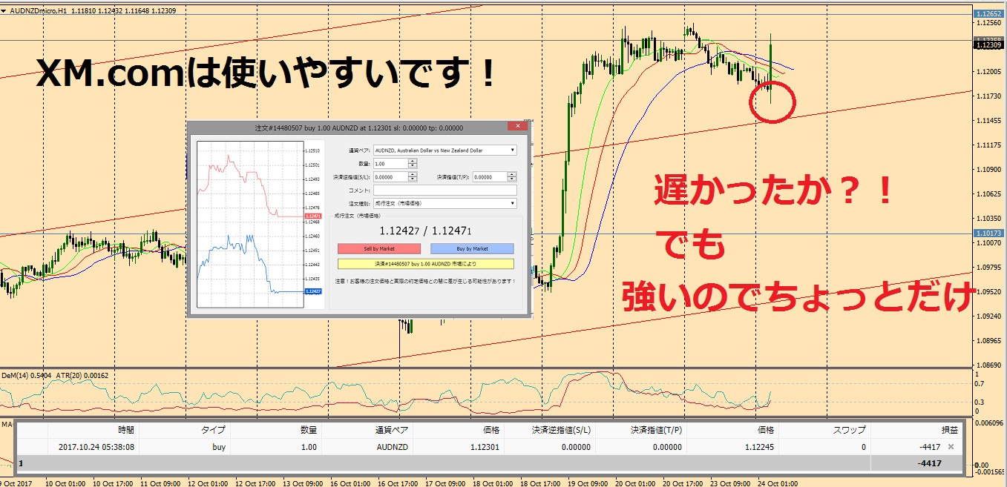The image size is (1007, 487).
Task: Click the 1.12427 / 1.12471 bid-ask quote
Action: click(x=426, y=231)
